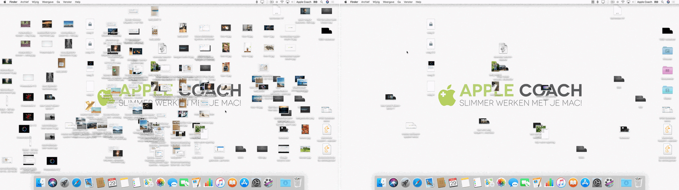679x190 pixels.
Task: Click Apple Coach user in left menu bar
Action: coord(304,2)
